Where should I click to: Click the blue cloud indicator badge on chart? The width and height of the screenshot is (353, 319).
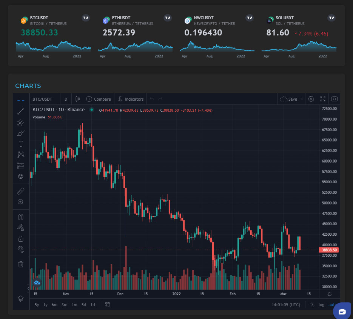click(37, 282)
